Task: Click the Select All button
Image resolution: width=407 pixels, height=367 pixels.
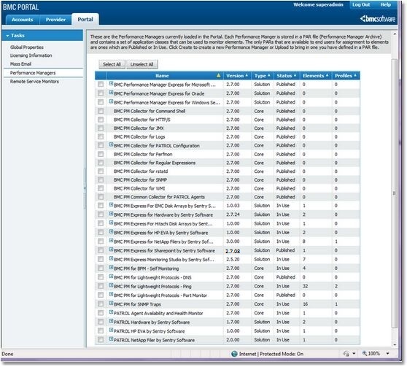Action: 112,64
